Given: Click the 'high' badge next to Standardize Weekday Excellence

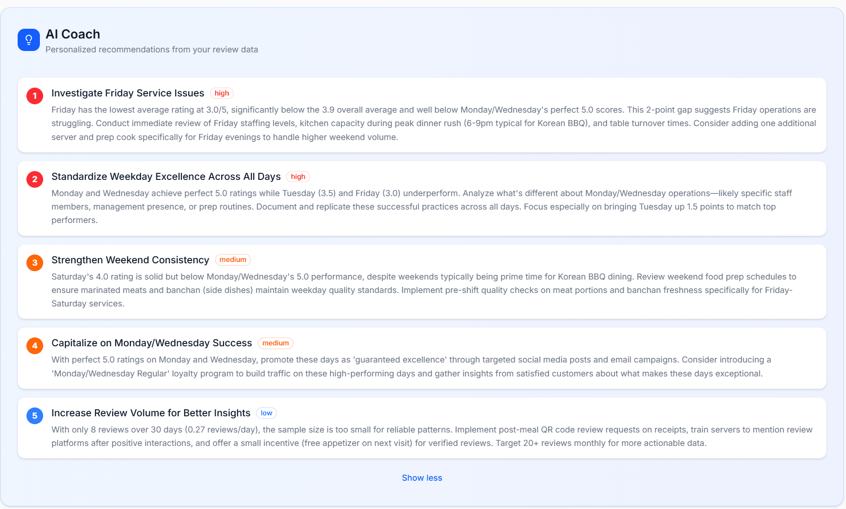Looking at the screenshot, I should pos(298,177).
